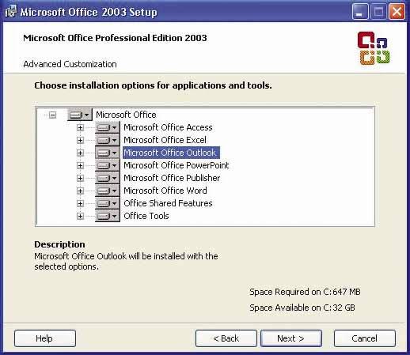
Task: Expand the Office Tools node
Action: click(x=80, y=216)
